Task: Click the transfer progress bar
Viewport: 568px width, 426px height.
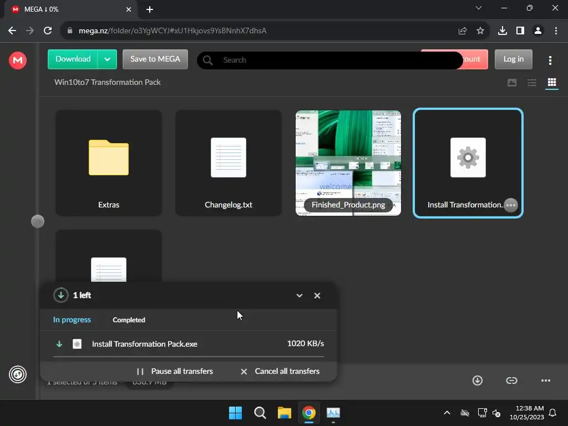Action: click(x=189, y=357)
